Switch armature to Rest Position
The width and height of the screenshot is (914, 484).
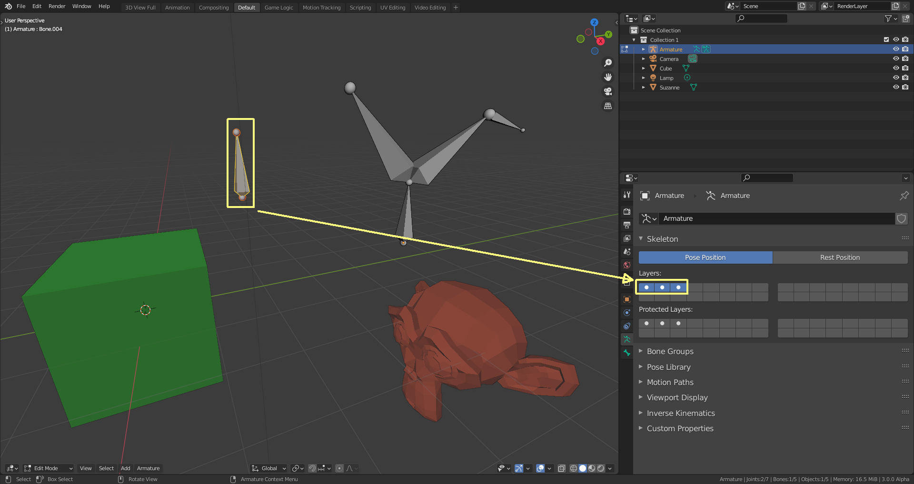[x=840, y=257]
